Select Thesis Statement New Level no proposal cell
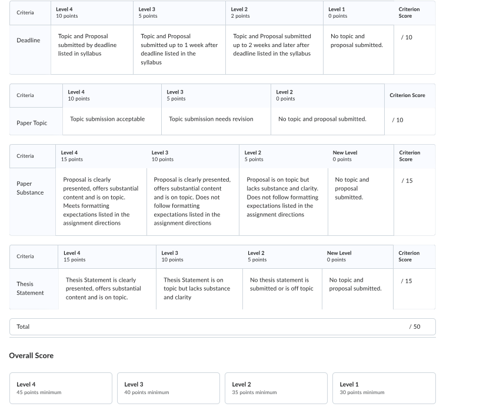483x410 pixels. (358, 289)
